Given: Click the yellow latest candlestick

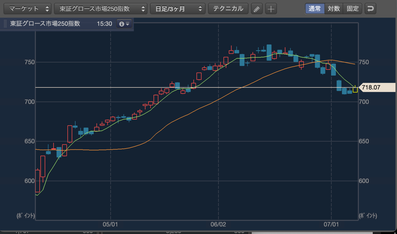Looking at the screenshot, I should click(355, 89).
